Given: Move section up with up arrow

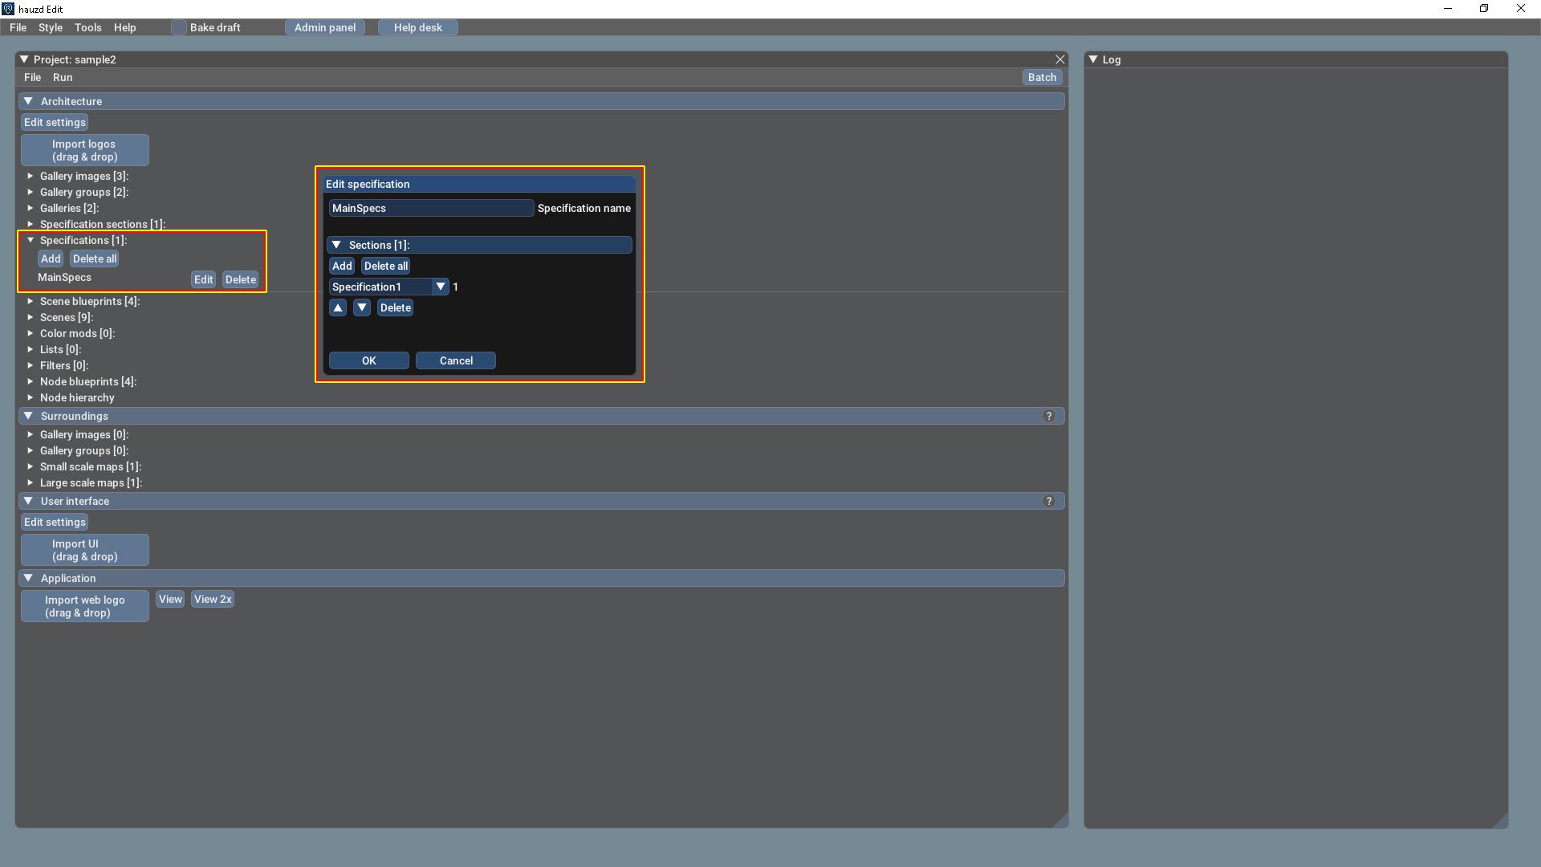Looking at the screenshot, I should pyautogui.click(x=338, y=307).
